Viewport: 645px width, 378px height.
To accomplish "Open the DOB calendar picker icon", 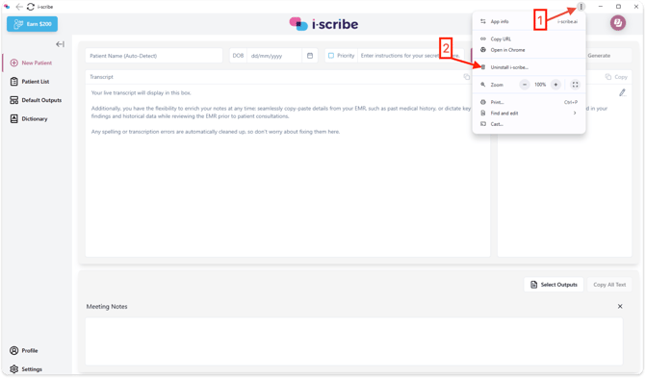I will (310, 56).
